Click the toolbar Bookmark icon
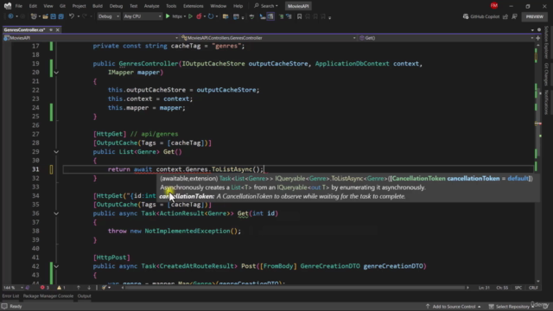 click(300, 16)
